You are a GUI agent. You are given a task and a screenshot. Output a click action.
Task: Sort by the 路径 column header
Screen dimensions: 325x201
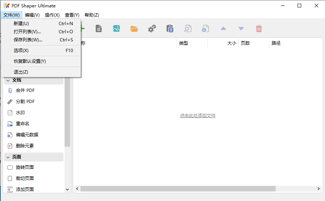[x=296, y=43]
